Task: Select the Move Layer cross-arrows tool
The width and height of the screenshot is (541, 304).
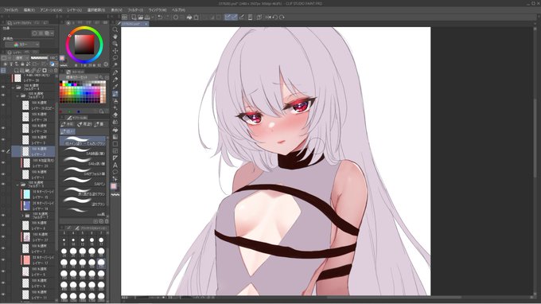Action: 115,51
